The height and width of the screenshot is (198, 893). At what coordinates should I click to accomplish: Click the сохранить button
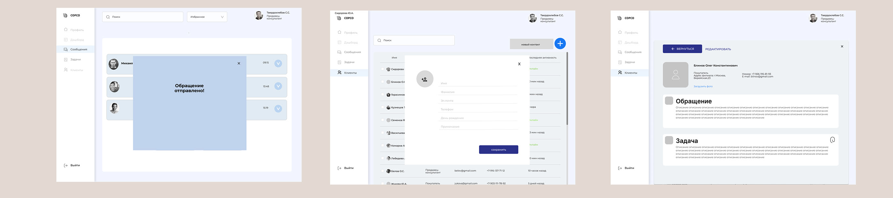pos(498,150)
